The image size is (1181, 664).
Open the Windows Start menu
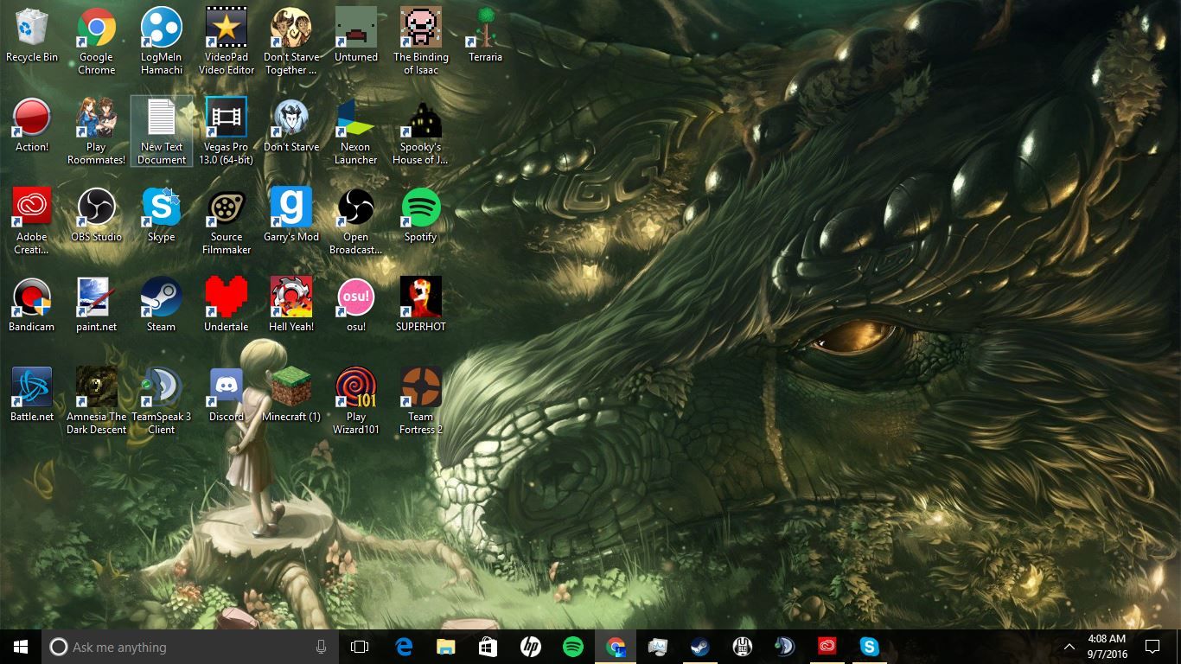(x=21, y=647)
